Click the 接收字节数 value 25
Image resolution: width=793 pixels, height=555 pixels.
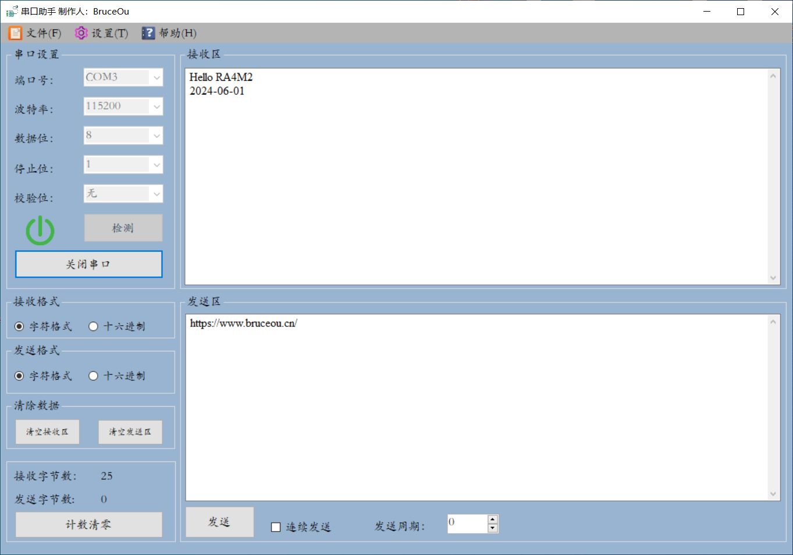coord(106,476)
